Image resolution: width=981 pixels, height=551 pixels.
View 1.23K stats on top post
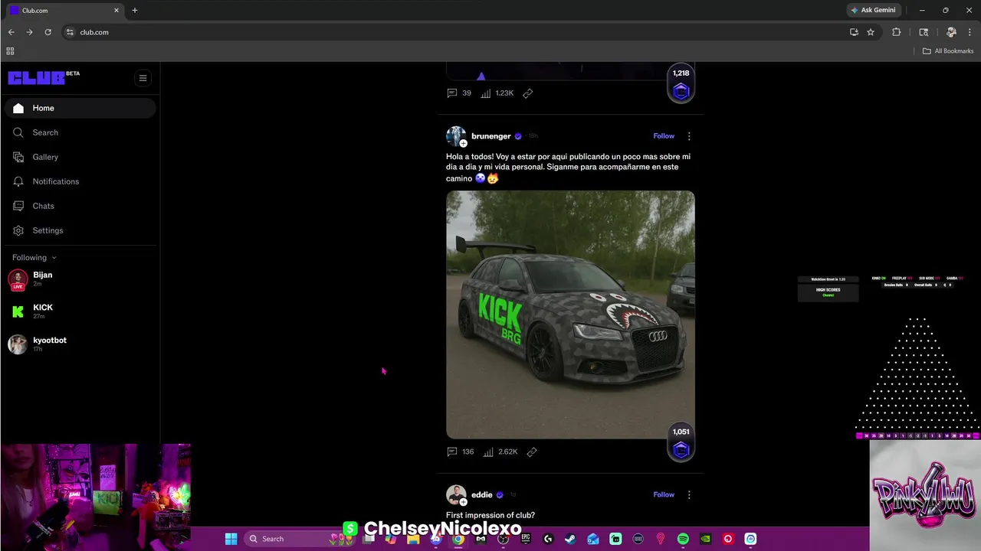(497, 93)
